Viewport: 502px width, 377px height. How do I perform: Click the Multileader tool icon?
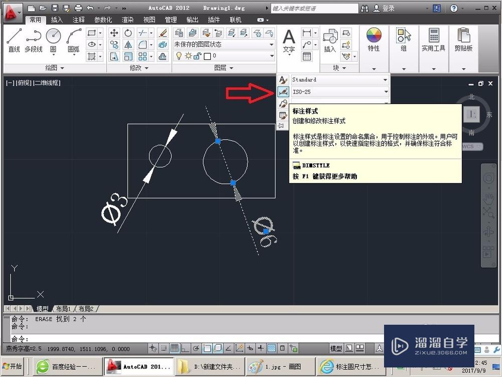(x=306, y=45)
